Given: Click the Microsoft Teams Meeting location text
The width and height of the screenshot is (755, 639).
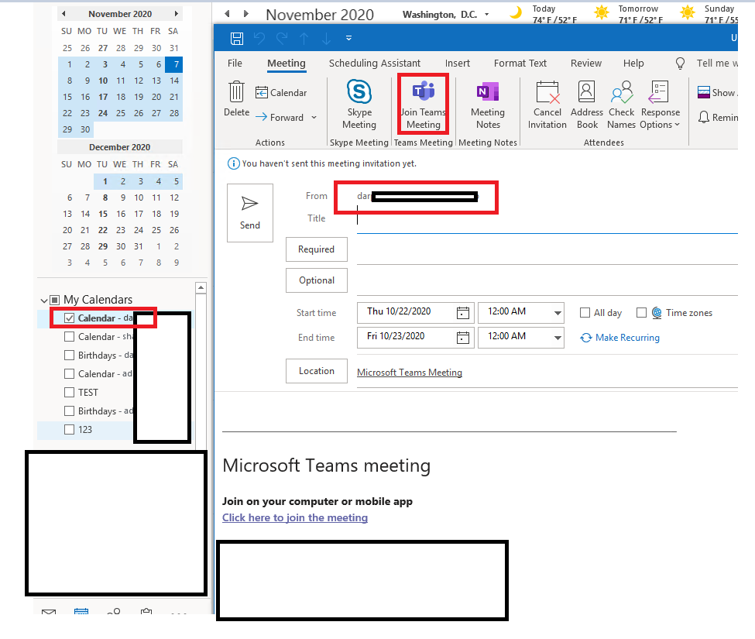Looking at the screenshot, I should click(410, 373).
